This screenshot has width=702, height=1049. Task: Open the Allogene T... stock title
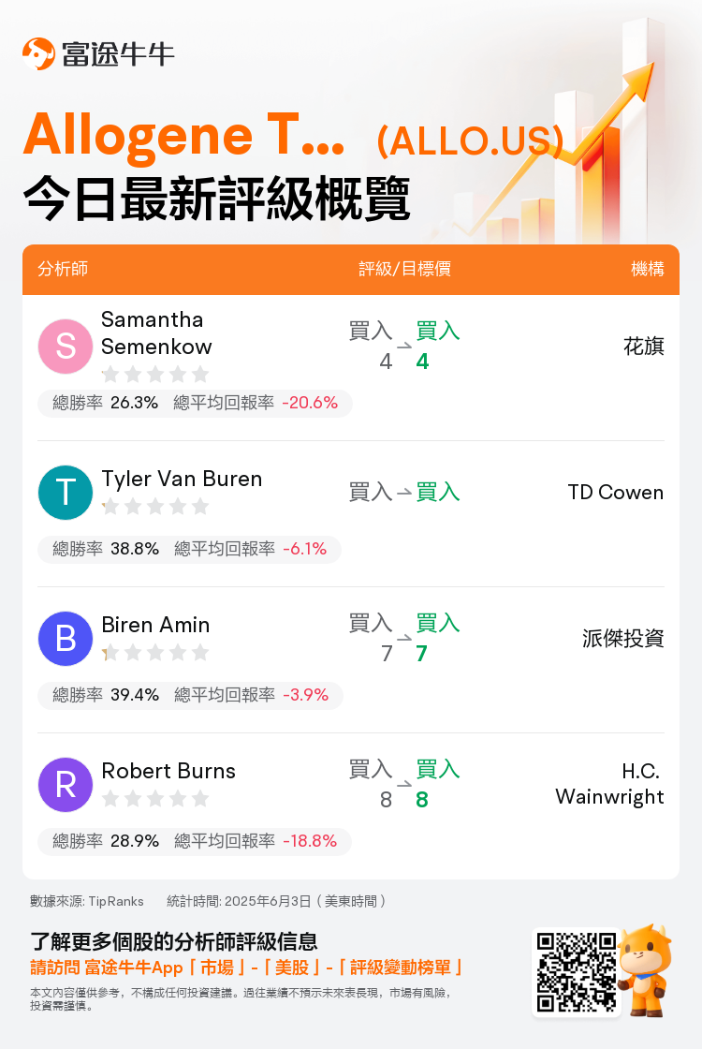point(183,135)
